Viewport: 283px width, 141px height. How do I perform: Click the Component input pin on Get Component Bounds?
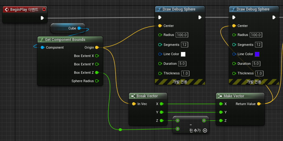pos(42,47)
